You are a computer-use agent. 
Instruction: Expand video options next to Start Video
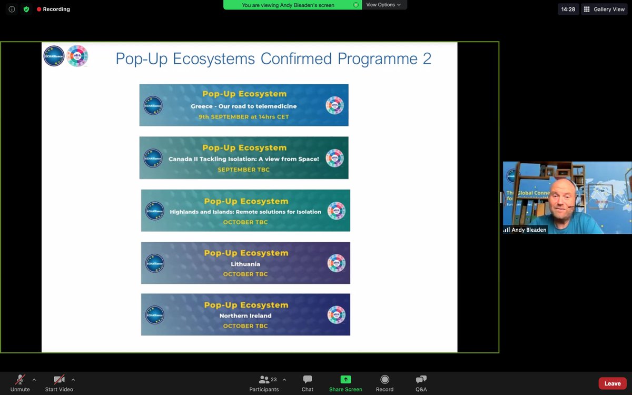(73, 380)
